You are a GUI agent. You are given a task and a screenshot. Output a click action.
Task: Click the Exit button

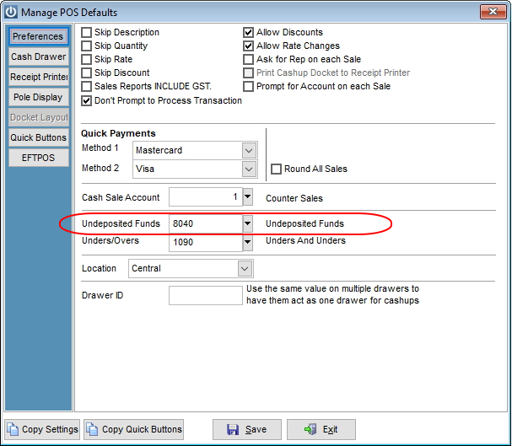pyautogui.click(x=321, y=429)
